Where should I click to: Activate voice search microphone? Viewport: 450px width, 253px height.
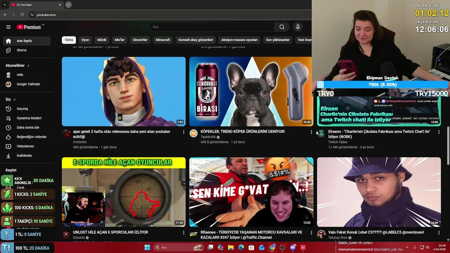point(298,27)
